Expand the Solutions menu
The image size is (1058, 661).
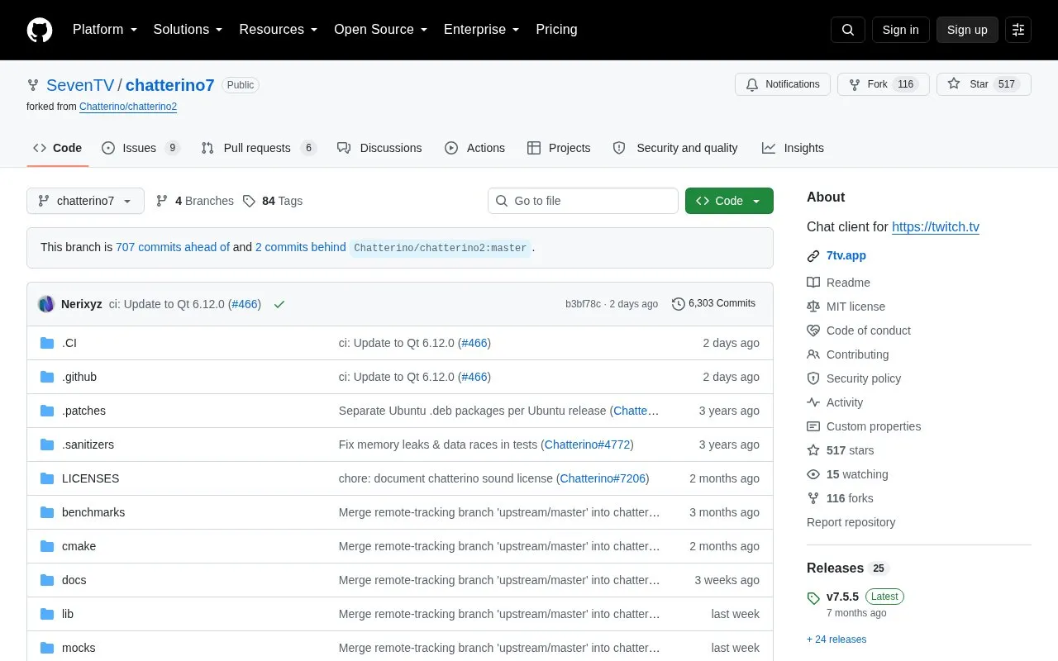coord(188,30)
